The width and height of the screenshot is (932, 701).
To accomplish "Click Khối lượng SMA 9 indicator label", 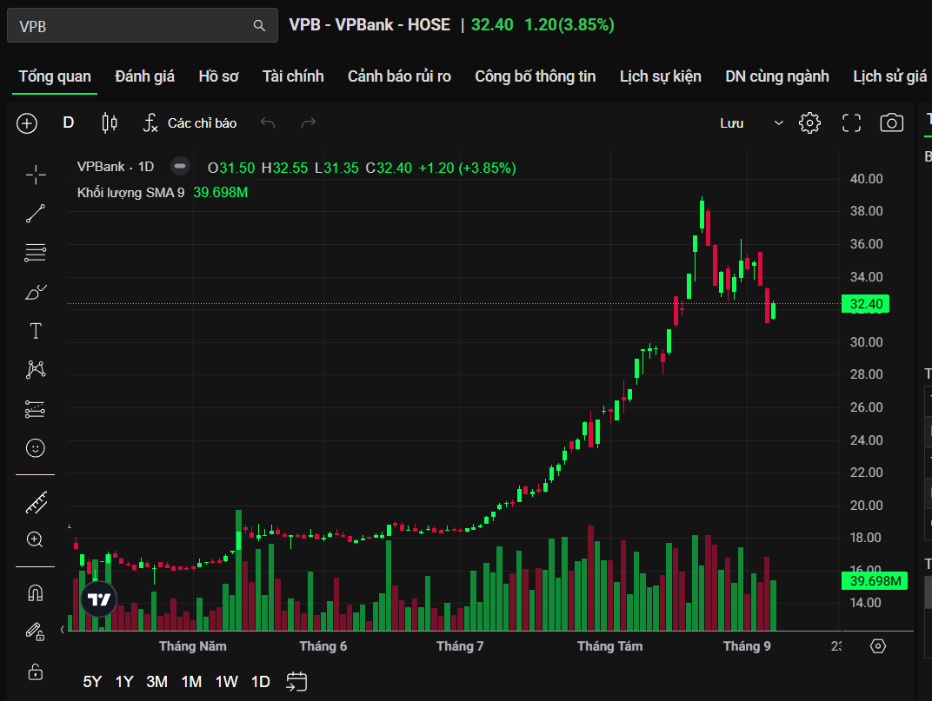I will click(x=130, y=193).
